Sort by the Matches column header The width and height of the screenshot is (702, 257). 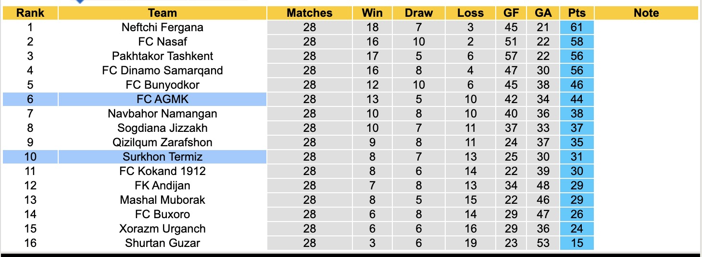[x=310, y=13]
